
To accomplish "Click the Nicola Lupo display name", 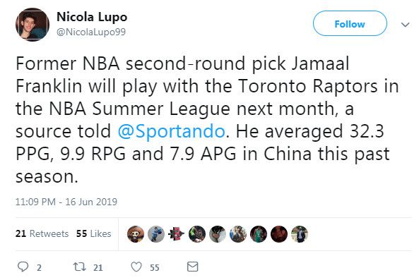I will (92, 17).
